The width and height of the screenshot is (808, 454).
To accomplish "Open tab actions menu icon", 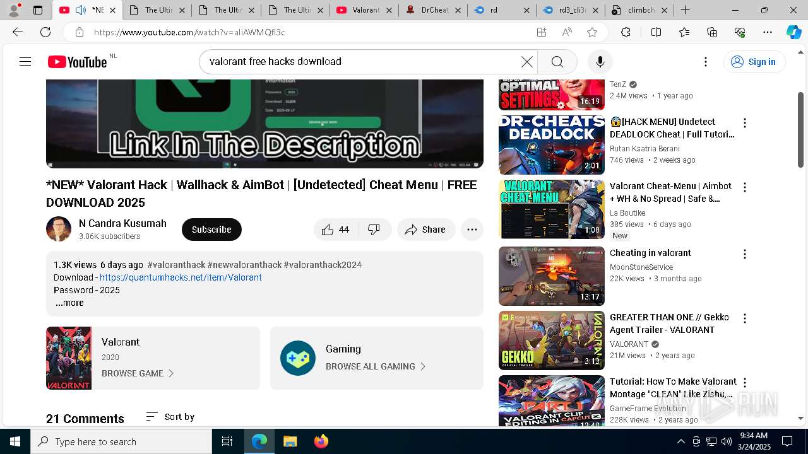I will click(37, 10).
